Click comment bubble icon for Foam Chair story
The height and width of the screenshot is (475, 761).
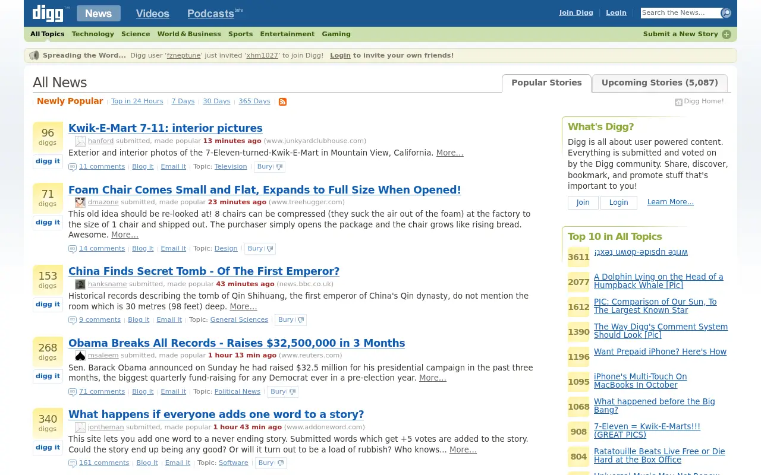click(x=73, y=249)
